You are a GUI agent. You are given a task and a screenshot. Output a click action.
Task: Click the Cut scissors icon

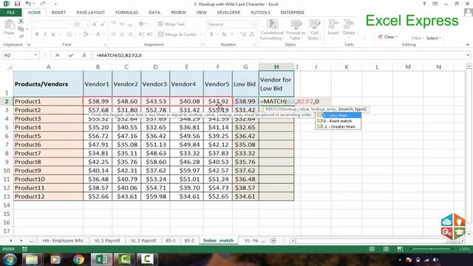[x=21, y=21]
